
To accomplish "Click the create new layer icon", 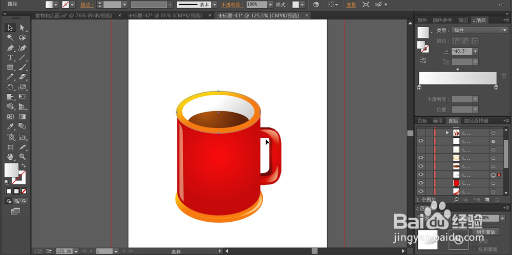I will point(487,199).
